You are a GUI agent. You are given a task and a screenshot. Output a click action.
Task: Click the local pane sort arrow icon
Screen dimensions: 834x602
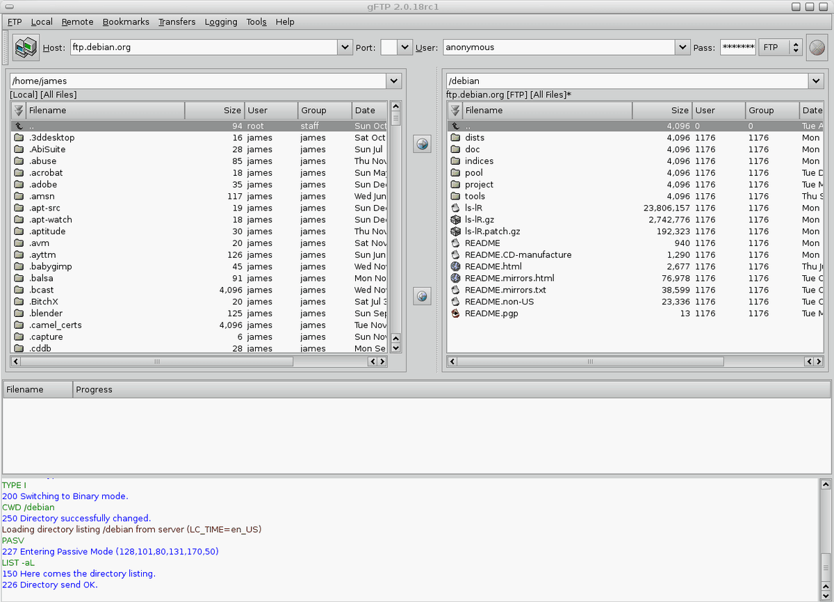[x=19, y=111]
